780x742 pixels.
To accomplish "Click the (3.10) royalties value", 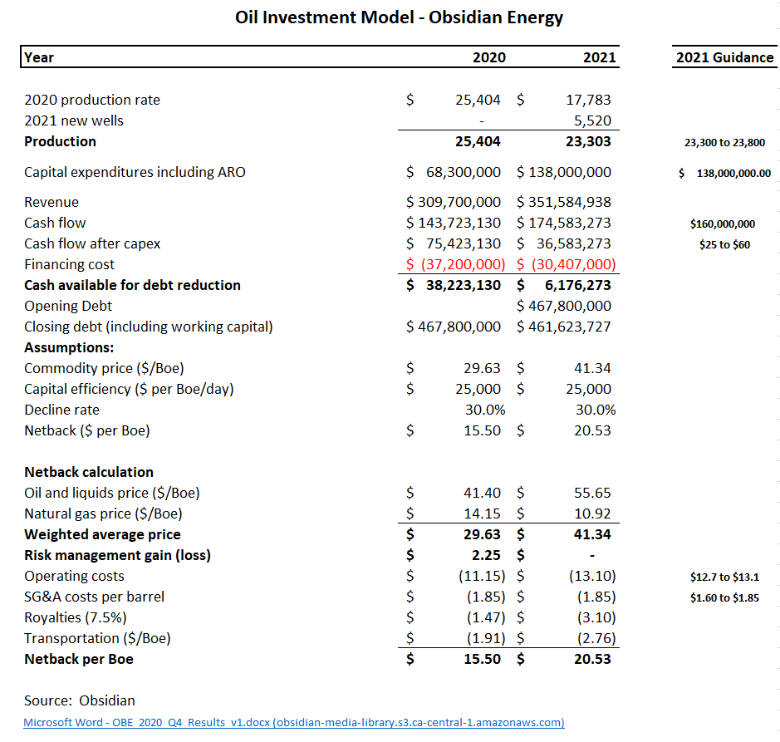I will click(x=596, y=617).
